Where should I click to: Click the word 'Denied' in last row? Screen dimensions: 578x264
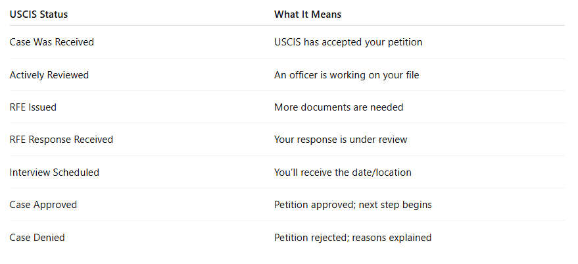point(50,237)
